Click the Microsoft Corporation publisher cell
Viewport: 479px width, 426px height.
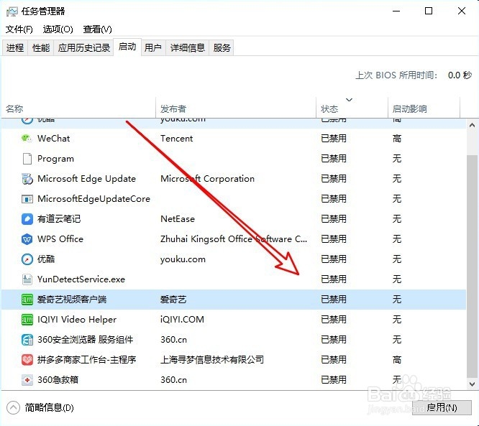pos(207,179)
